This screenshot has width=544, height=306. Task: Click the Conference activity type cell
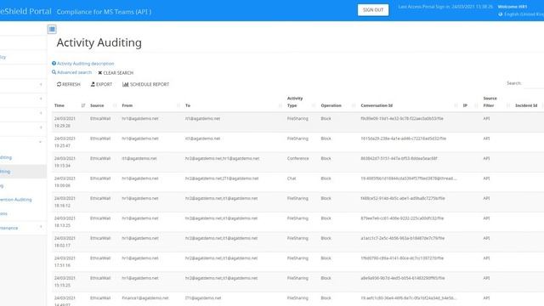(298, 159)
